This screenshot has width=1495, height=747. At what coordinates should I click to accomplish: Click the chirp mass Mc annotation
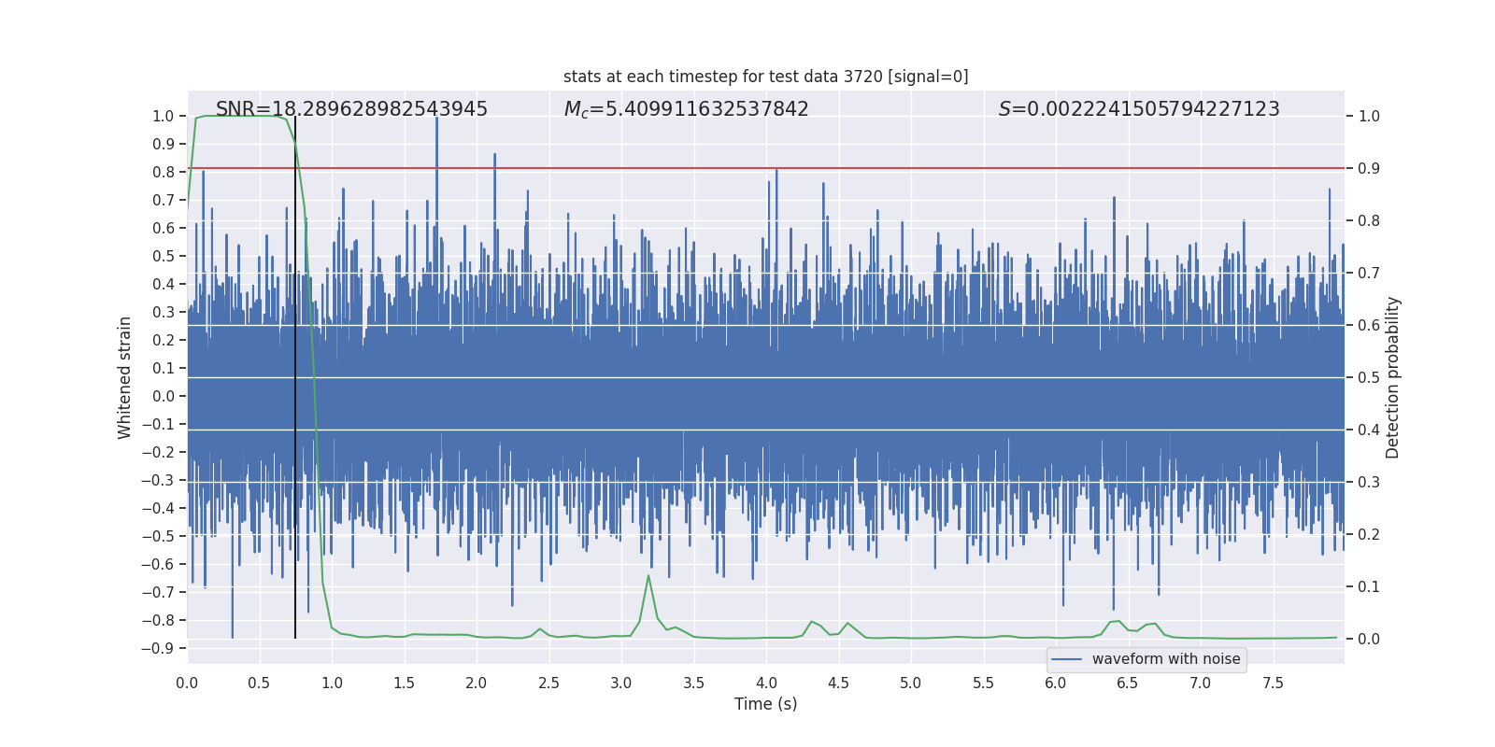686,109
